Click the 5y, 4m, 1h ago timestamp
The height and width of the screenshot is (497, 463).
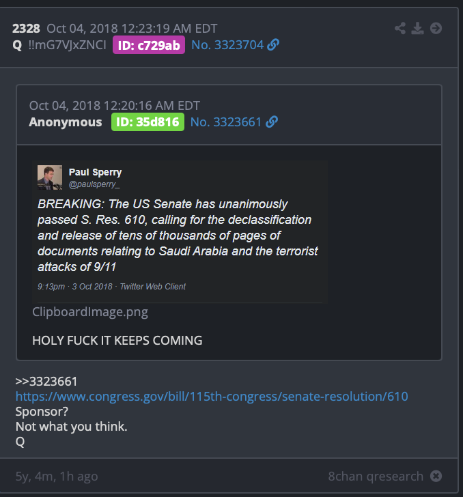[x=57, y=476]
